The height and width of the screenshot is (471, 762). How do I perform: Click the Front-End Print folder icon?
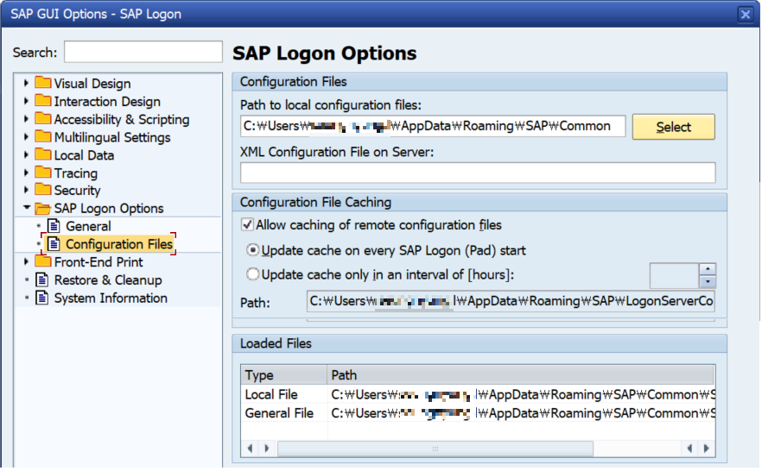coord(43,261)
